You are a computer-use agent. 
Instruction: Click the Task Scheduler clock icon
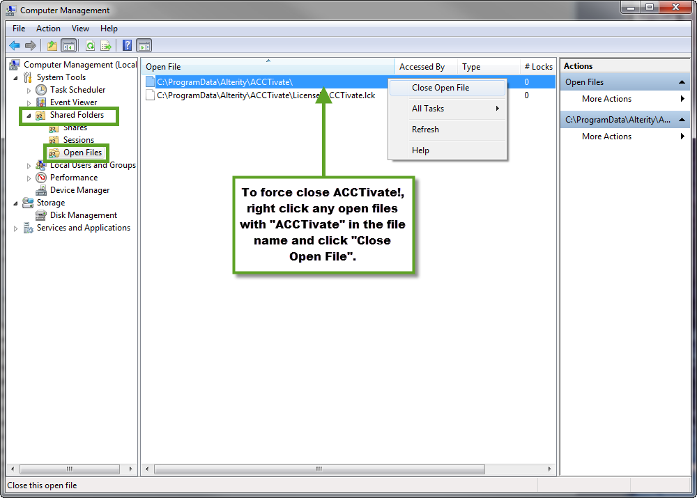pos(41,90)
